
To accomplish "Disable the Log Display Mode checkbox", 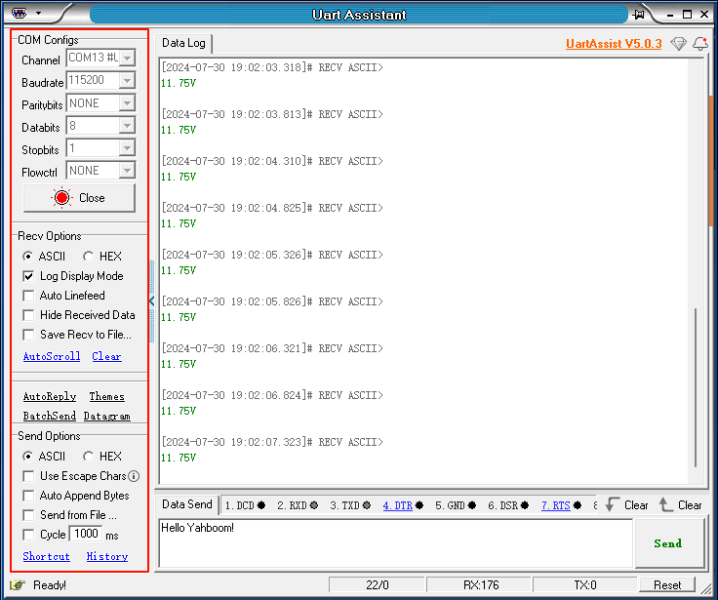I will coord(29,276).
